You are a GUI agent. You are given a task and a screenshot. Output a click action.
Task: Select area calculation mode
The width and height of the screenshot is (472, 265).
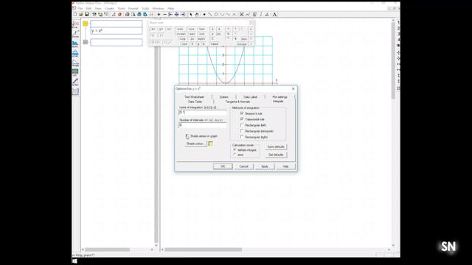pyautogui.click(x=235, y=155)
